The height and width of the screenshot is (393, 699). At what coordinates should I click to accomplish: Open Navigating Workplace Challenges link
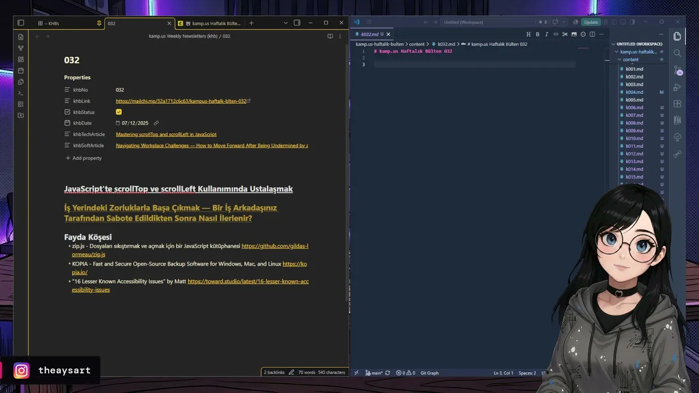(x=212, y=146)
